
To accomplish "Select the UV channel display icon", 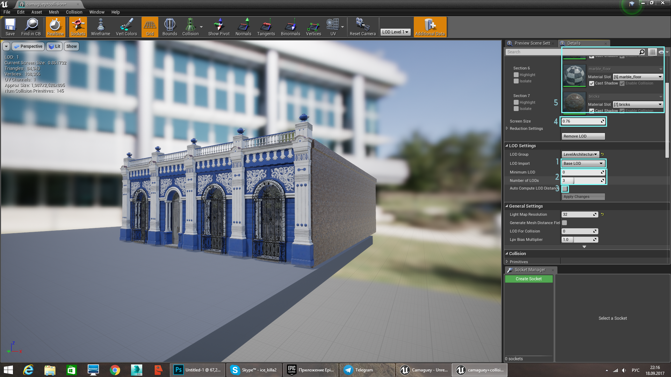I will (333, 27).
